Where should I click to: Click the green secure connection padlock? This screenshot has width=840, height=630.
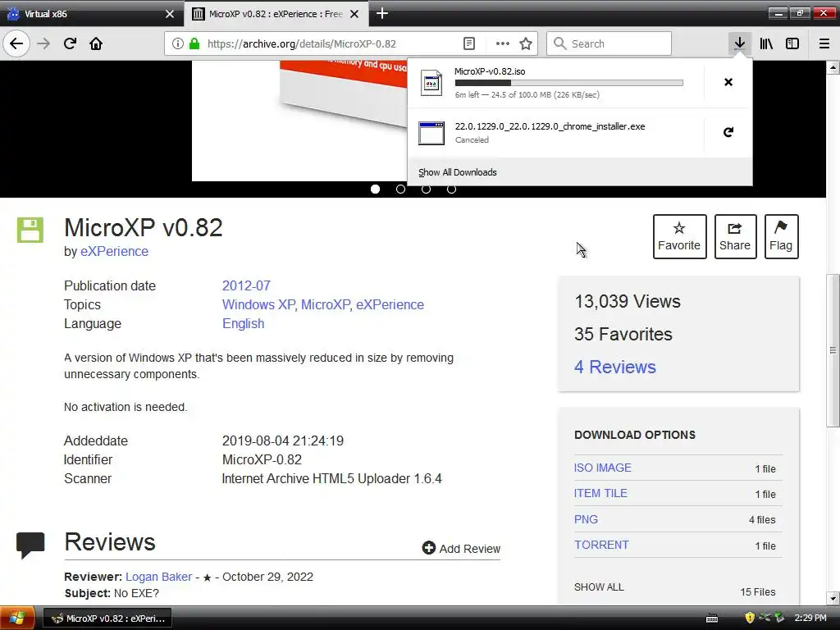194,43
